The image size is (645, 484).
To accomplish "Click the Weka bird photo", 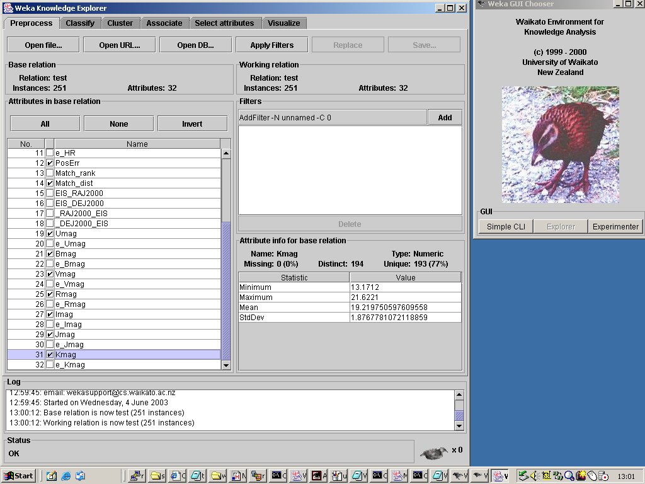I will pyautogui.click(x=560, y=144).
